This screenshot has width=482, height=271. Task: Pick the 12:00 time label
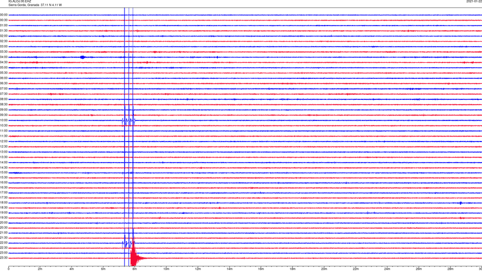(x=4, y=142)
